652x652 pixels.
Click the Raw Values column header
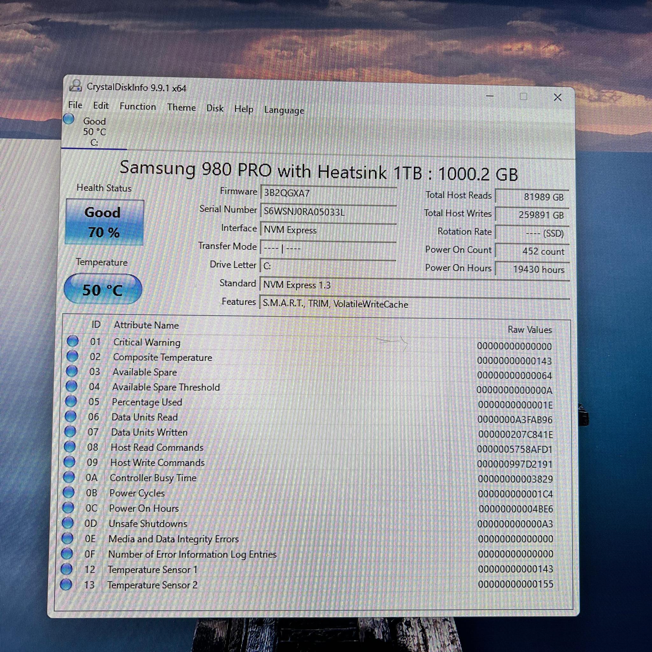[x=530, y=330]
